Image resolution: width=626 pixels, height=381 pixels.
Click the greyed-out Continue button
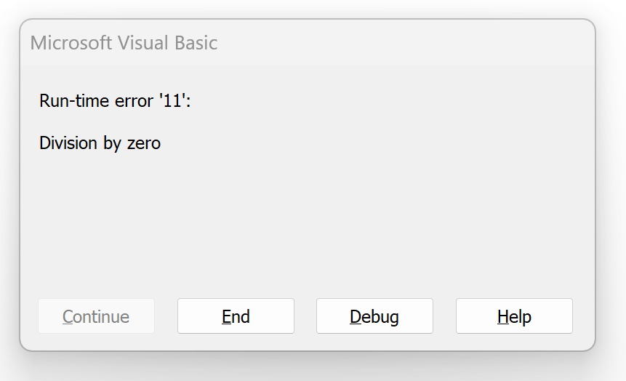[x=96, y=316]
